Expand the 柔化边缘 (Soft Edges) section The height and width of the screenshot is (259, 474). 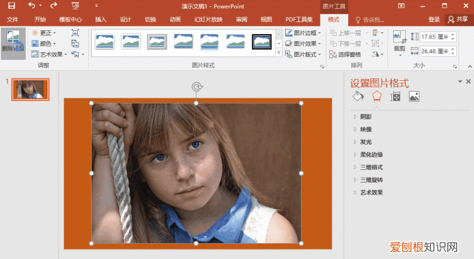click(371, 154)
